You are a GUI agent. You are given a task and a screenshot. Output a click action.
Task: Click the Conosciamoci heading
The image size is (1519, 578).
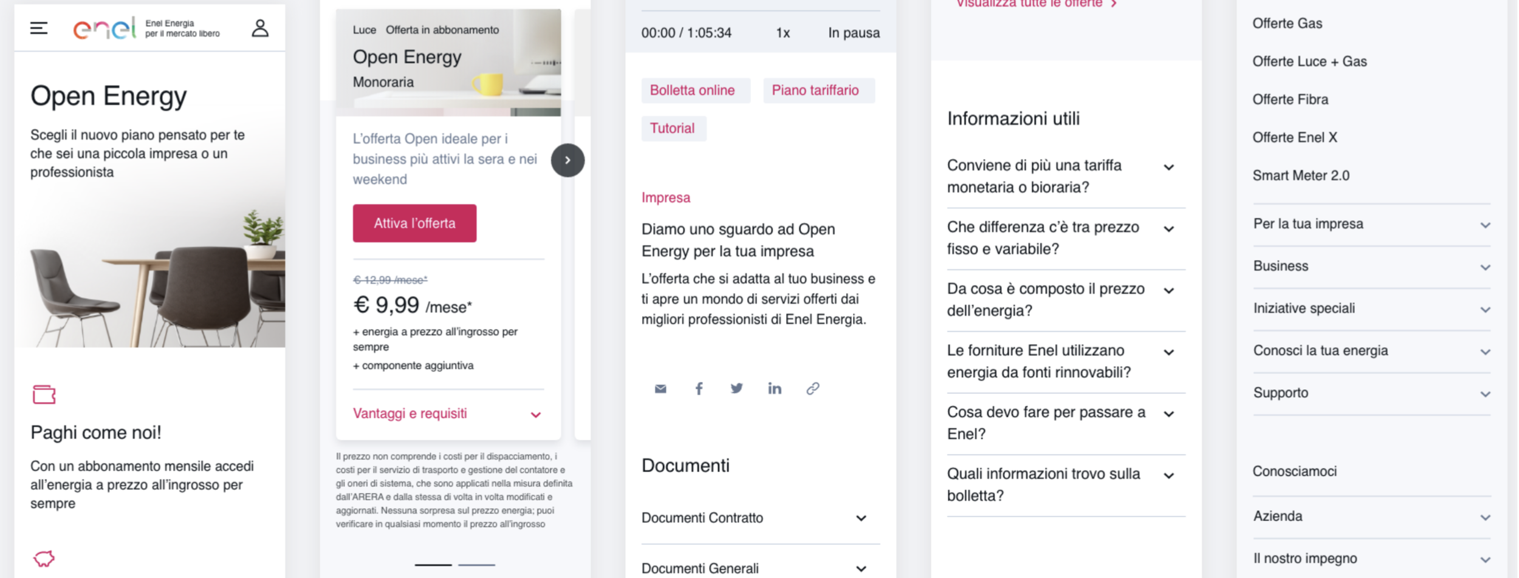click(1294, 472)
